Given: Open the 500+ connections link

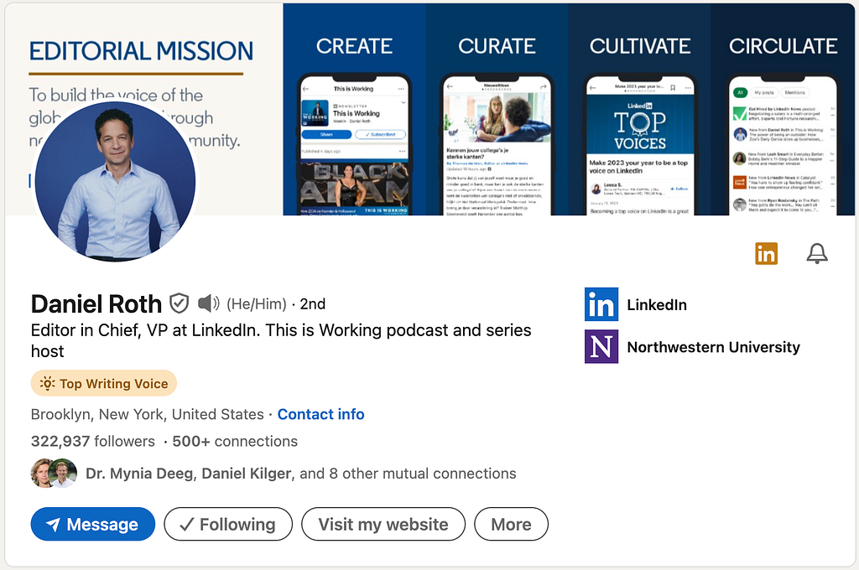Looking at the screenshot, I should 235,441.
